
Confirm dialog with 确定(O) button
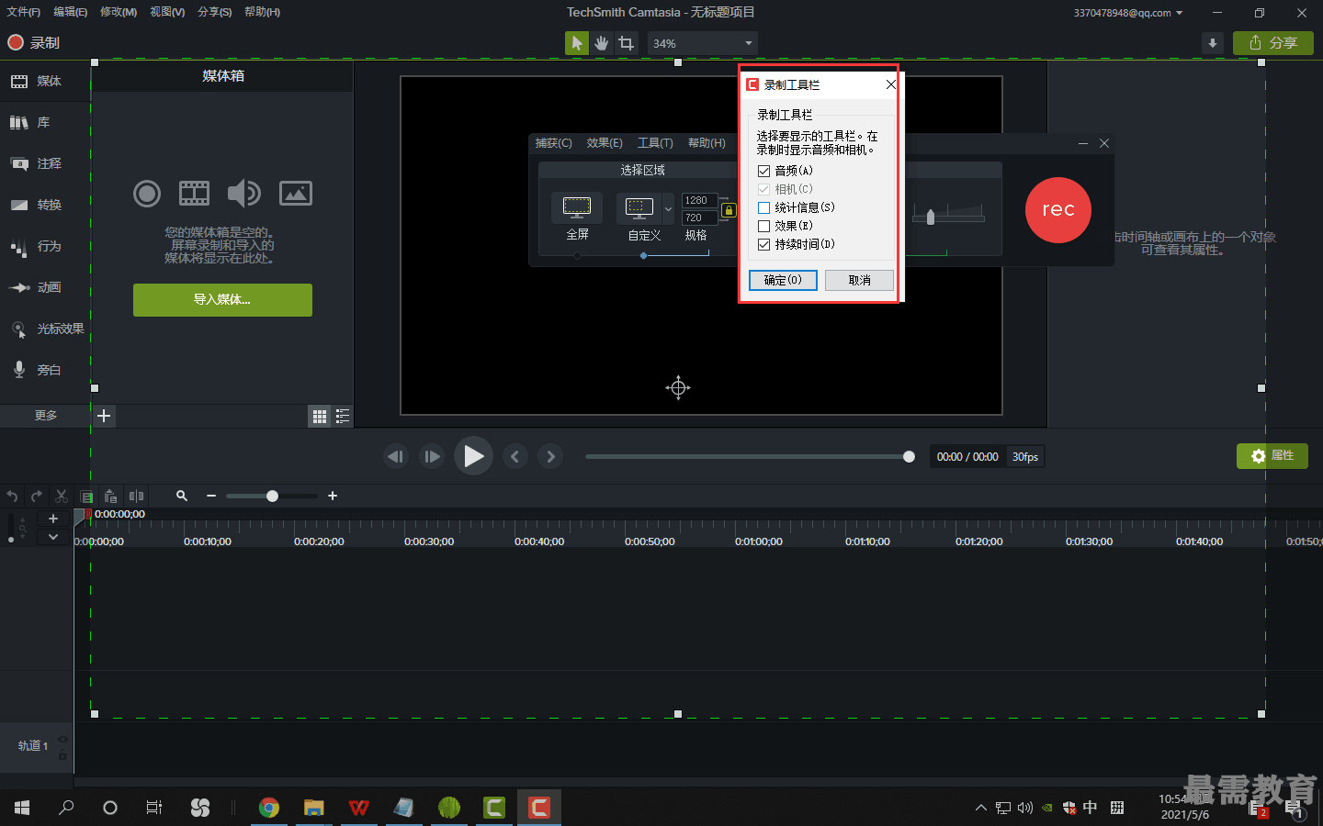[x=783, y=280]
